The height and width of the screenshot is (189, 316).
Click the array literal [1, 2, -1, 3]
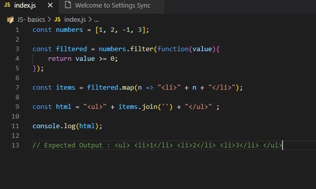click(120, 30)
